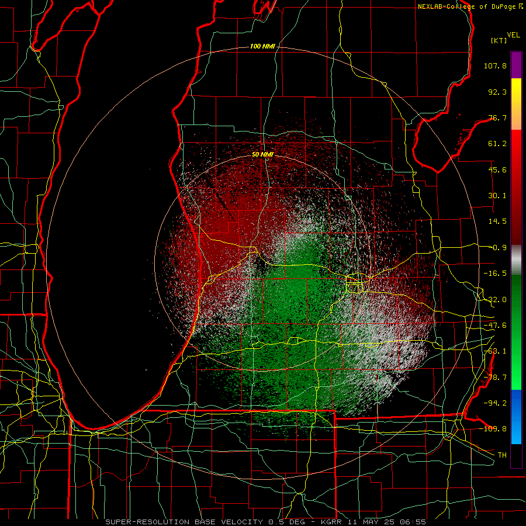Click the [KT] units label
This screenshot has height=526, width=526.
pos(499,40)
